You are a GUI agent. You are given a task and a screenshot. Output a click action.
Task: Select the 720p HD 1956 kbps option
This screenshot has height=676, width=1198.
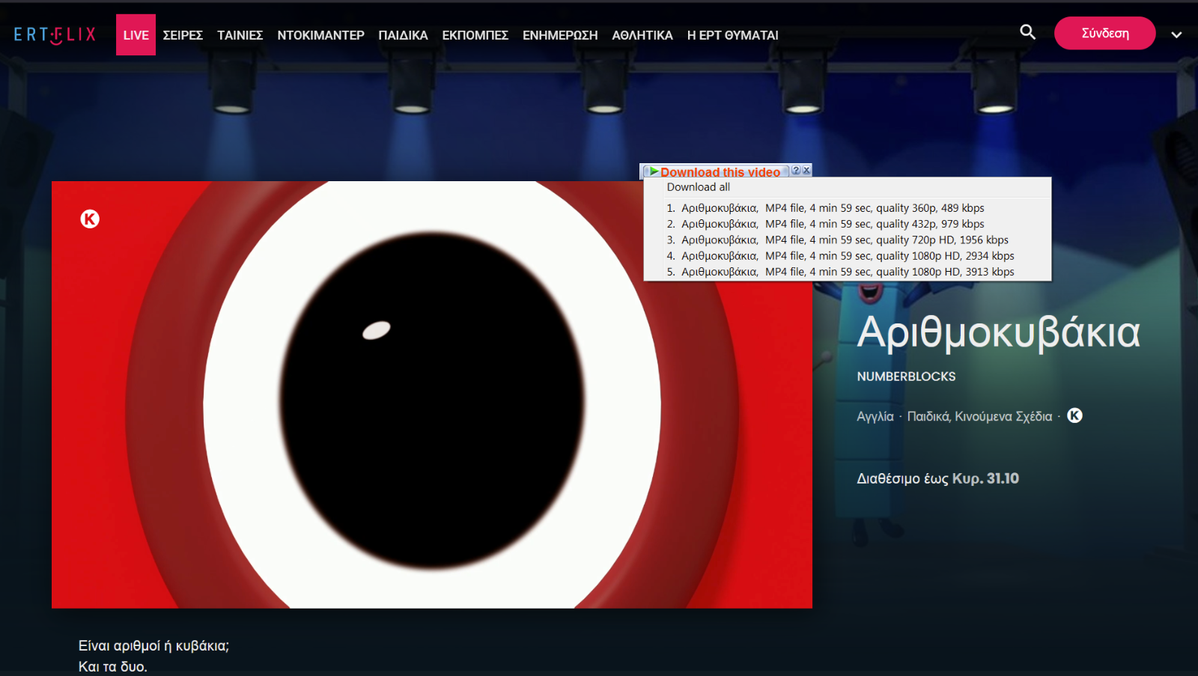pos(843,240)
